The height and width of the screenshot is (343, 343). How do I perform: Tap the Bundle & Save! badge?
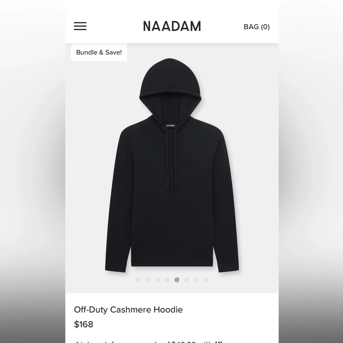click(x=99, y=52)
